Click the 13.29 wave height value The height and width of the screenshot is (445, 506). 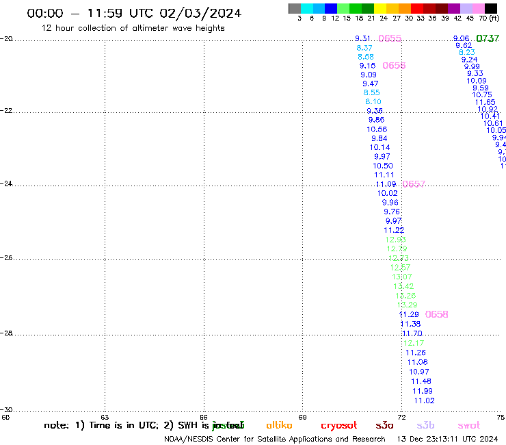click(x=407, y=305)
